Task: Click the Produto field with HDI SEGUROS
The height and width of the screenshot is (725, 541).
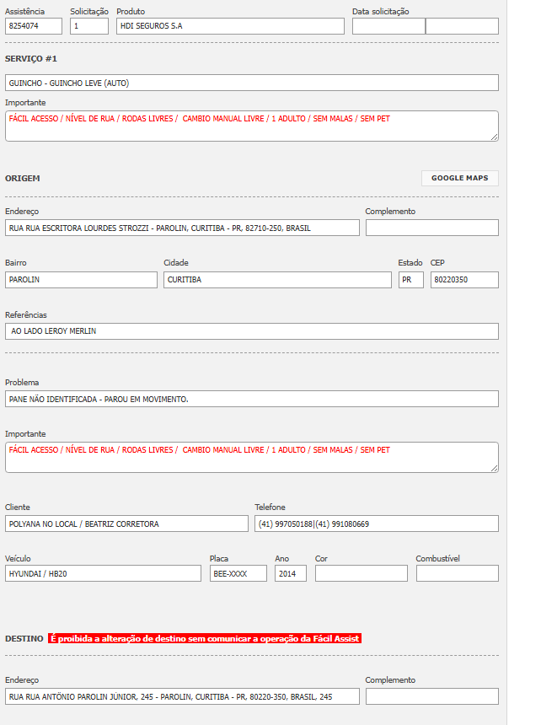Action: click(x=230, y=26)
